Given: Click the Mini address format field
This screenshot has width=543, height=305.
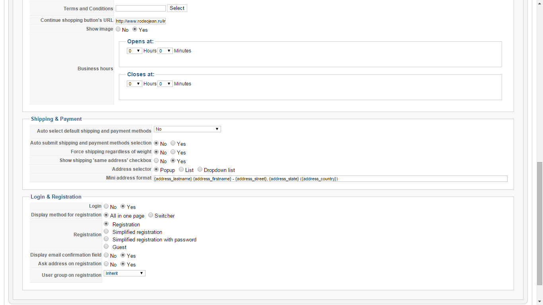Looking at the screenshot, I should point(330,179).
